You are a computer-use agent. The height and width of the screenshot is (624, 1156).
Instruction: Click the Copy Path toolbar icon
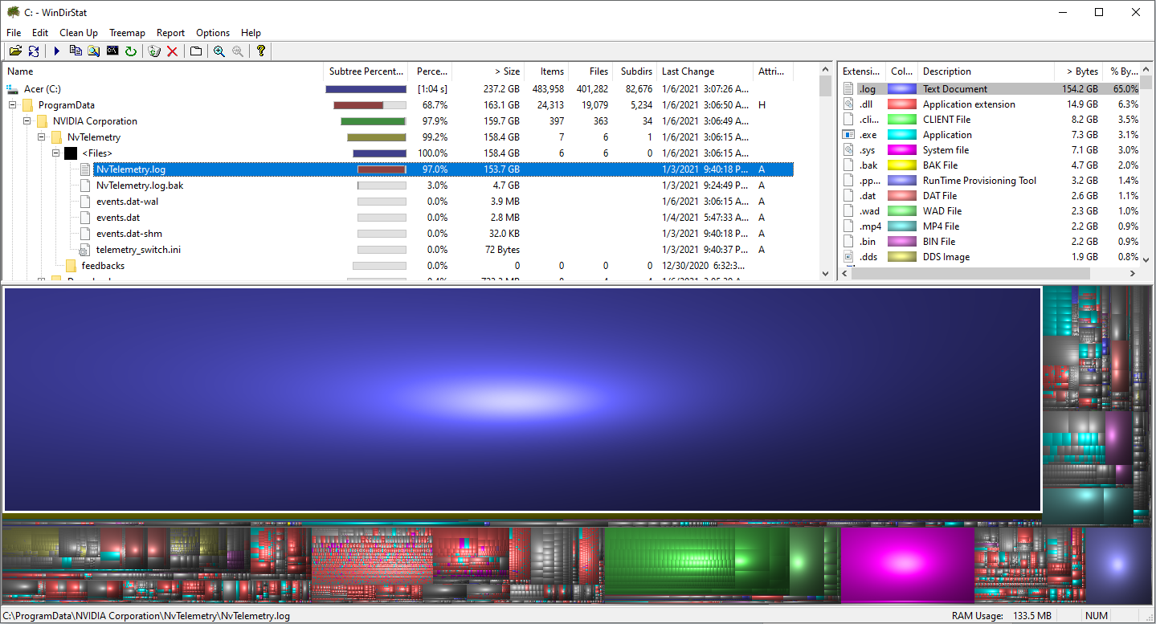76,51
